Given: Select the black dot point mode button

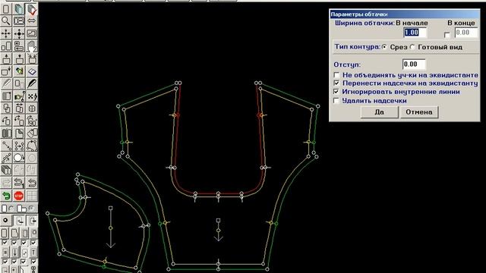Looking at the screenshot, I should tap(5, 221).
